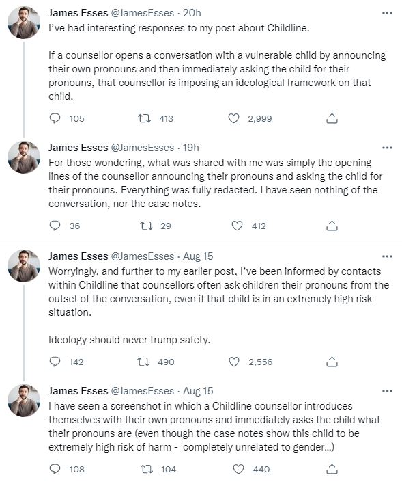
Task: Share the first tweet about Childline responses
Action: [x=332, y=118]
